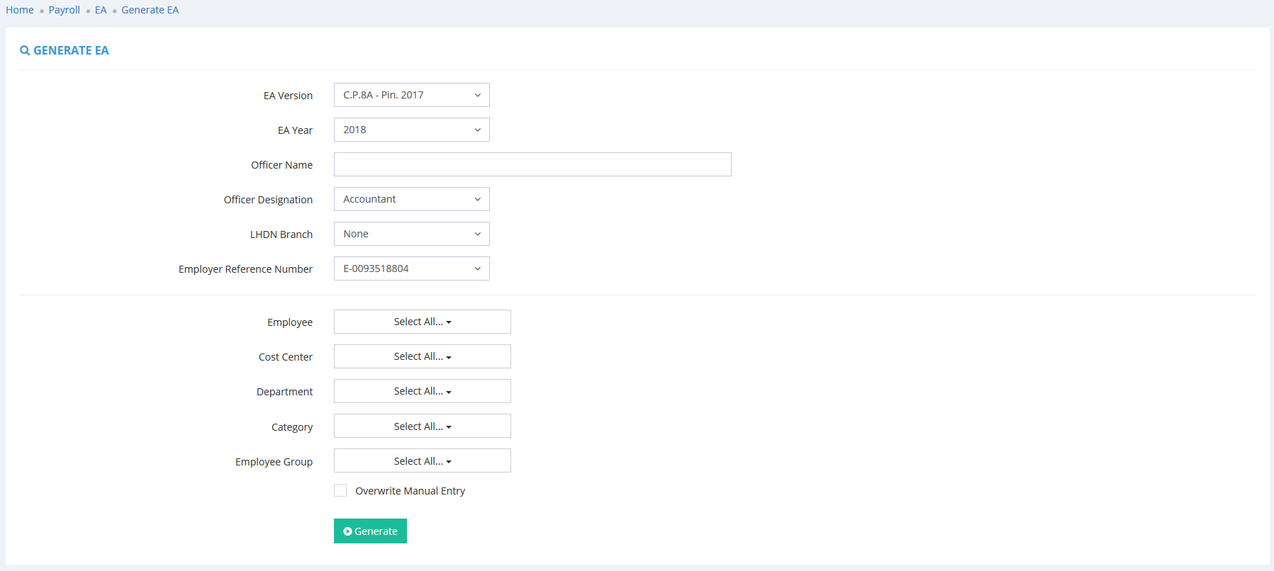Focus the Officer Name text field
This screenshot has width=1274, height=571.
(x=532, y=164)
